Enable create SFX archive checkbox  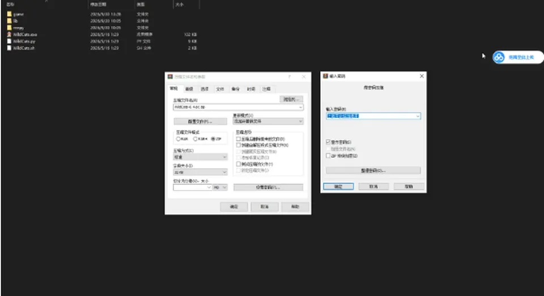(239, 145)
